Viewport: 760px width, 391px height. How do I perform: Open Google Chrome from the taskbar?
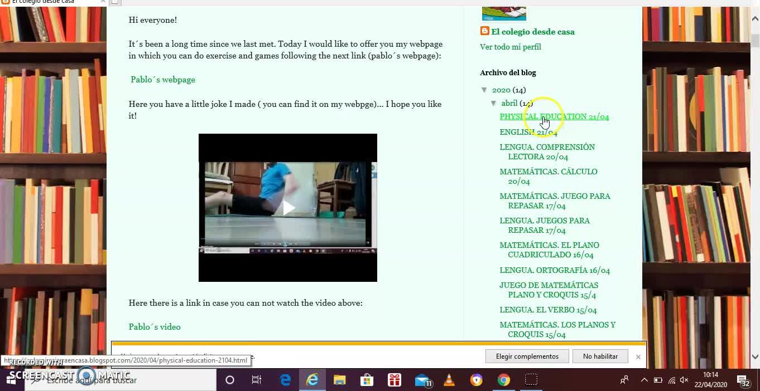pos(504,380)
